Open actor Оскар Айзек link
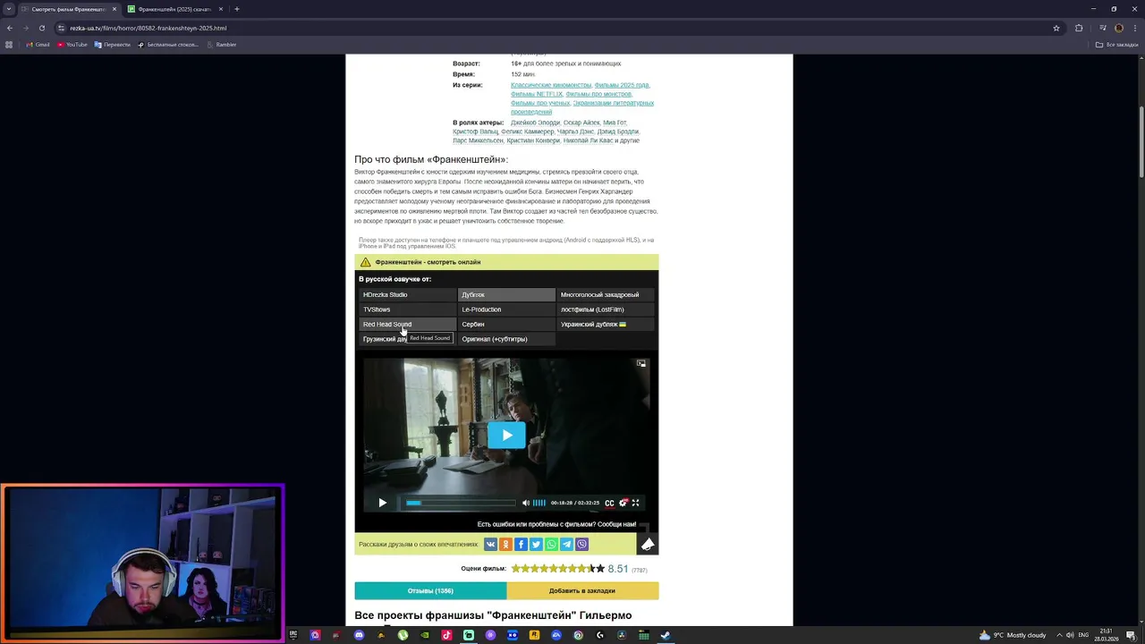The image size is (1145, 644). pos(581,123)
